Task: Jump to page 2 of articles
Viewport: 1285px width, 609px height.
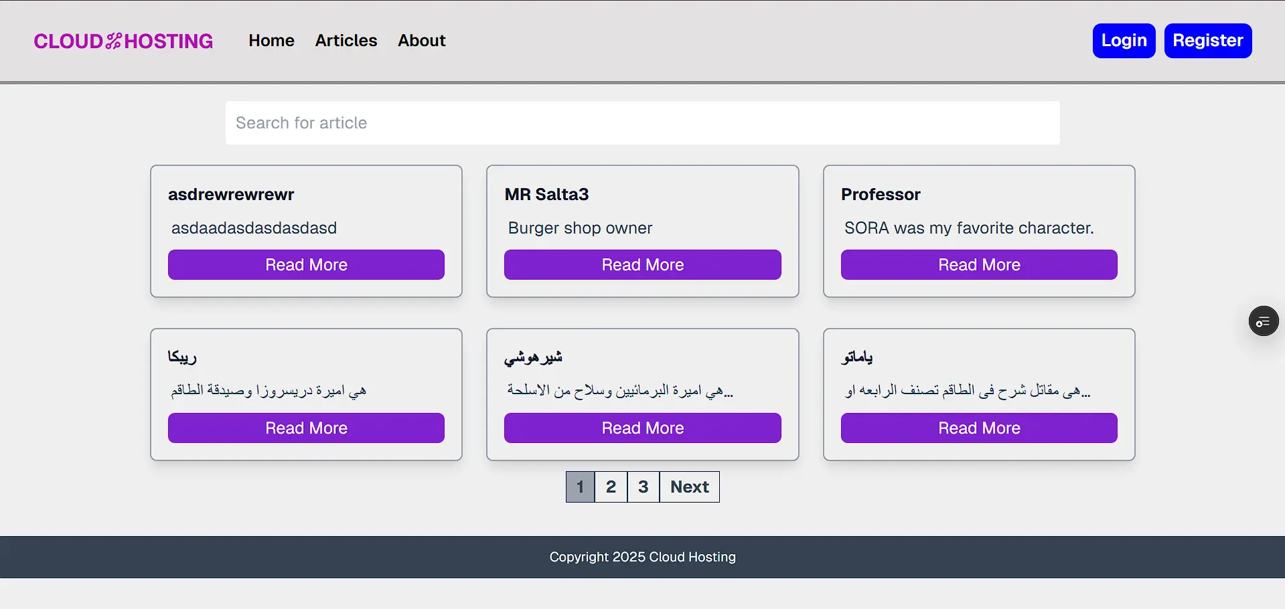Action: click(611, 487)
